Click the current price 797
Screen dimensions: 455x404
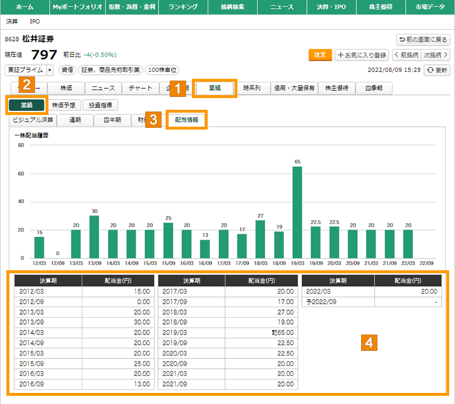coord(44,55)
